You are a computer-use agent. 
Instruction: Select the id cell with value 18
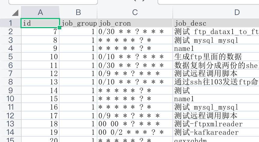click(40, 124)
